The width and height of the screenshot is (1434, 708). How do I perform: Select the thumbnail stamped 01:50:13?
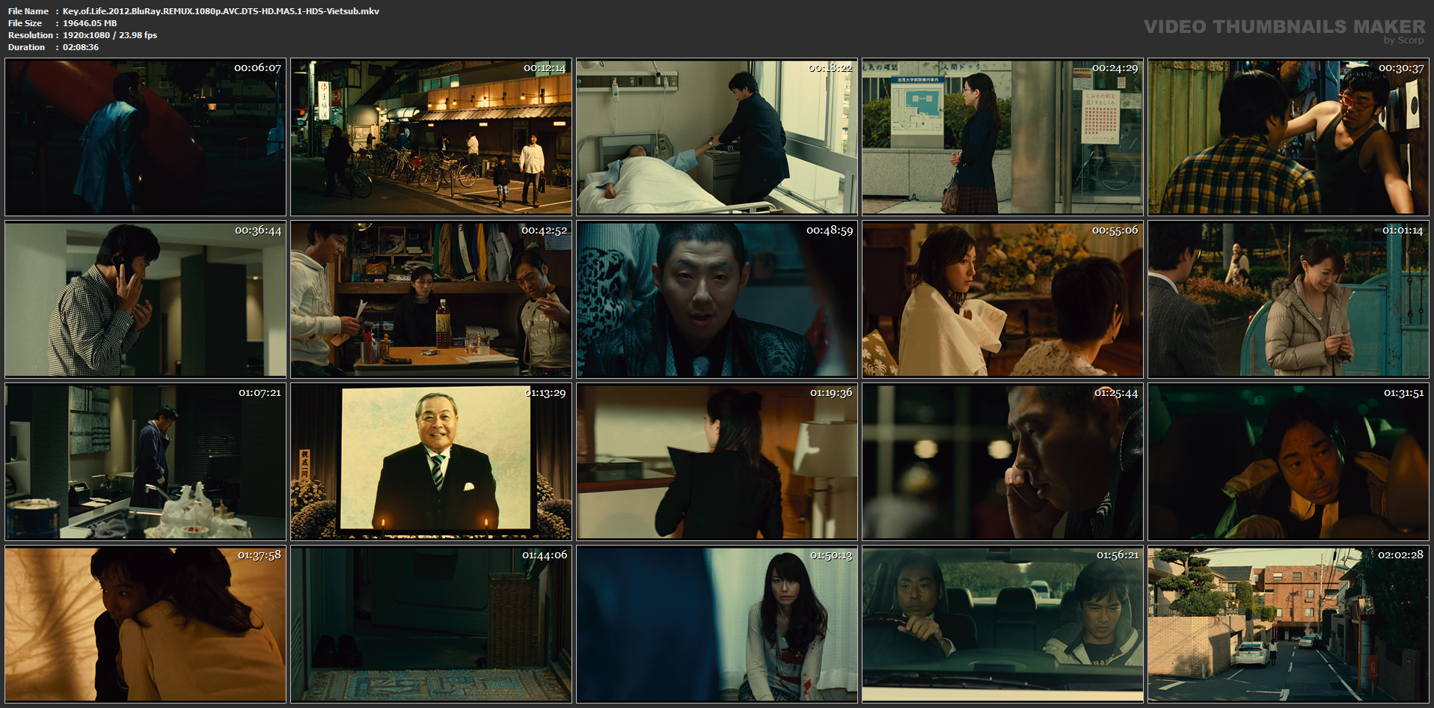[x=717, y=624]
